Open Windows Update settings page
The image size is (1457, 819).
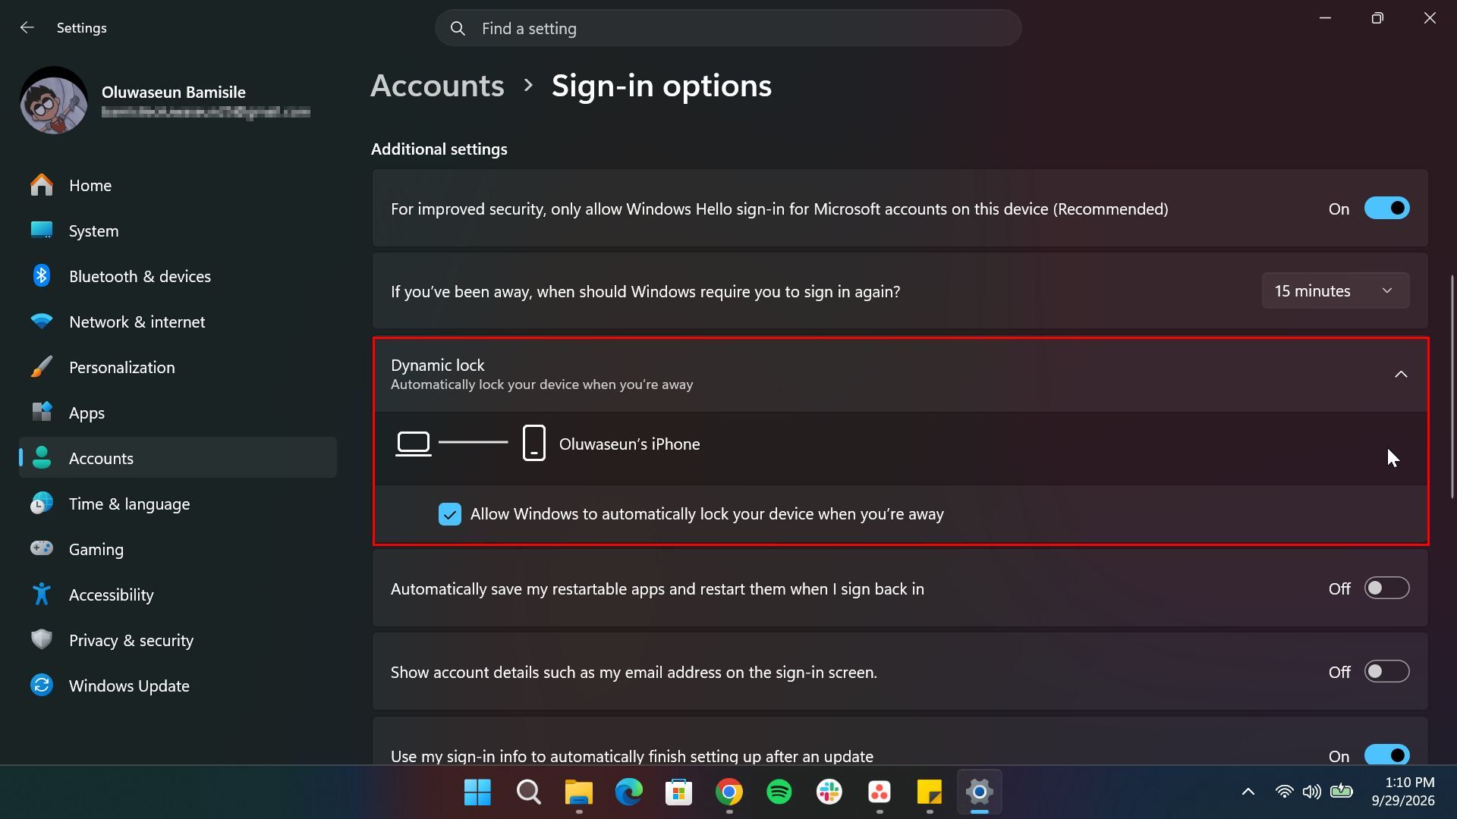pos(178,686)
